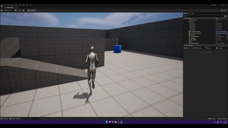Open the Help menu

(x=31, y=5)
